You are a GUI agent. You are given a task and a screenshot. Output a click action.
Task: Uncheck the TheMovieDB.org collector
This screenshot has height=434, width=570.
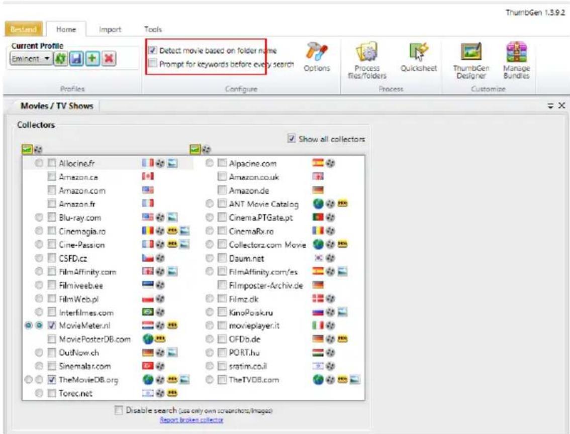point(52,380)
